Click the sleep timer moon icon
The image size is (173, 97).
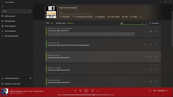75,90
